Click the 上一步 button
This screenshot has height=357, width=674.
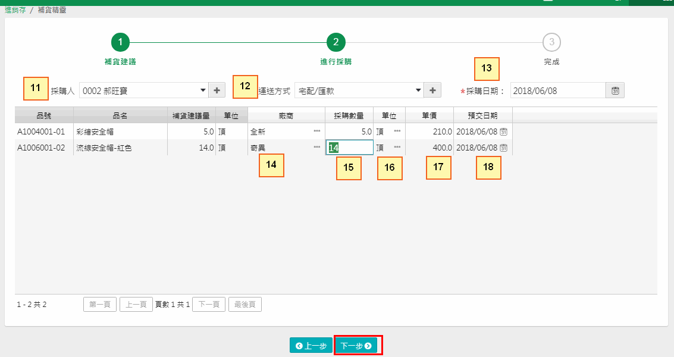coord(311,346)
